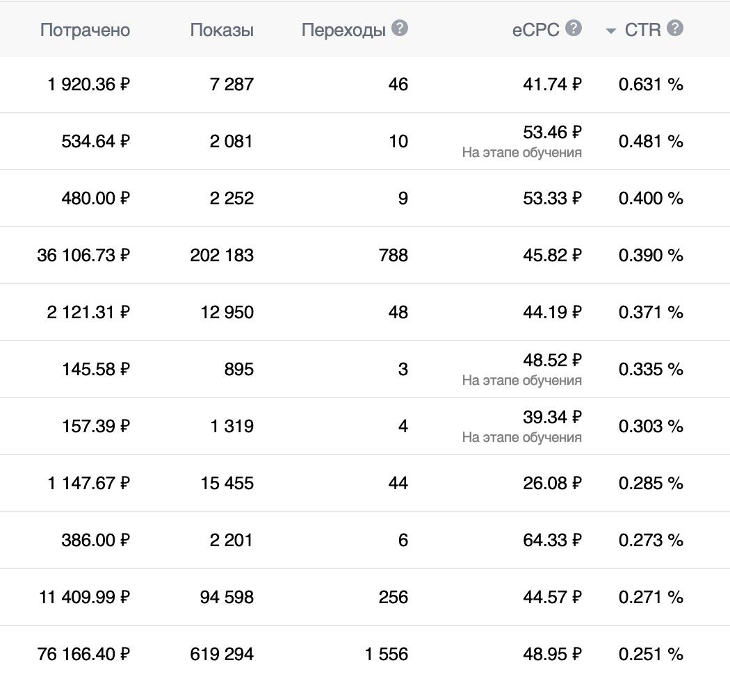Image resolution: width=730 pixels, height=681 pixels.
Task: Click the 0.631 % CTR value
Action: click(651, 85)
